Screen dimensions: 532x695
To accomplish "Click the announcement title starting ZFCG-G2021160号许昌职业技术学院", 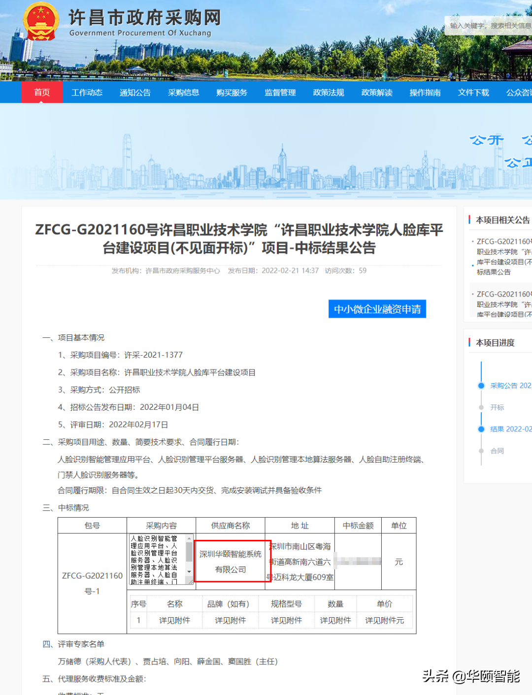I will [x=239, y=238].
